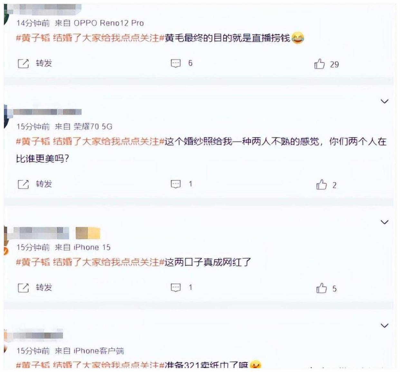Open comments icon showing 6 replies

click(176, 63)
